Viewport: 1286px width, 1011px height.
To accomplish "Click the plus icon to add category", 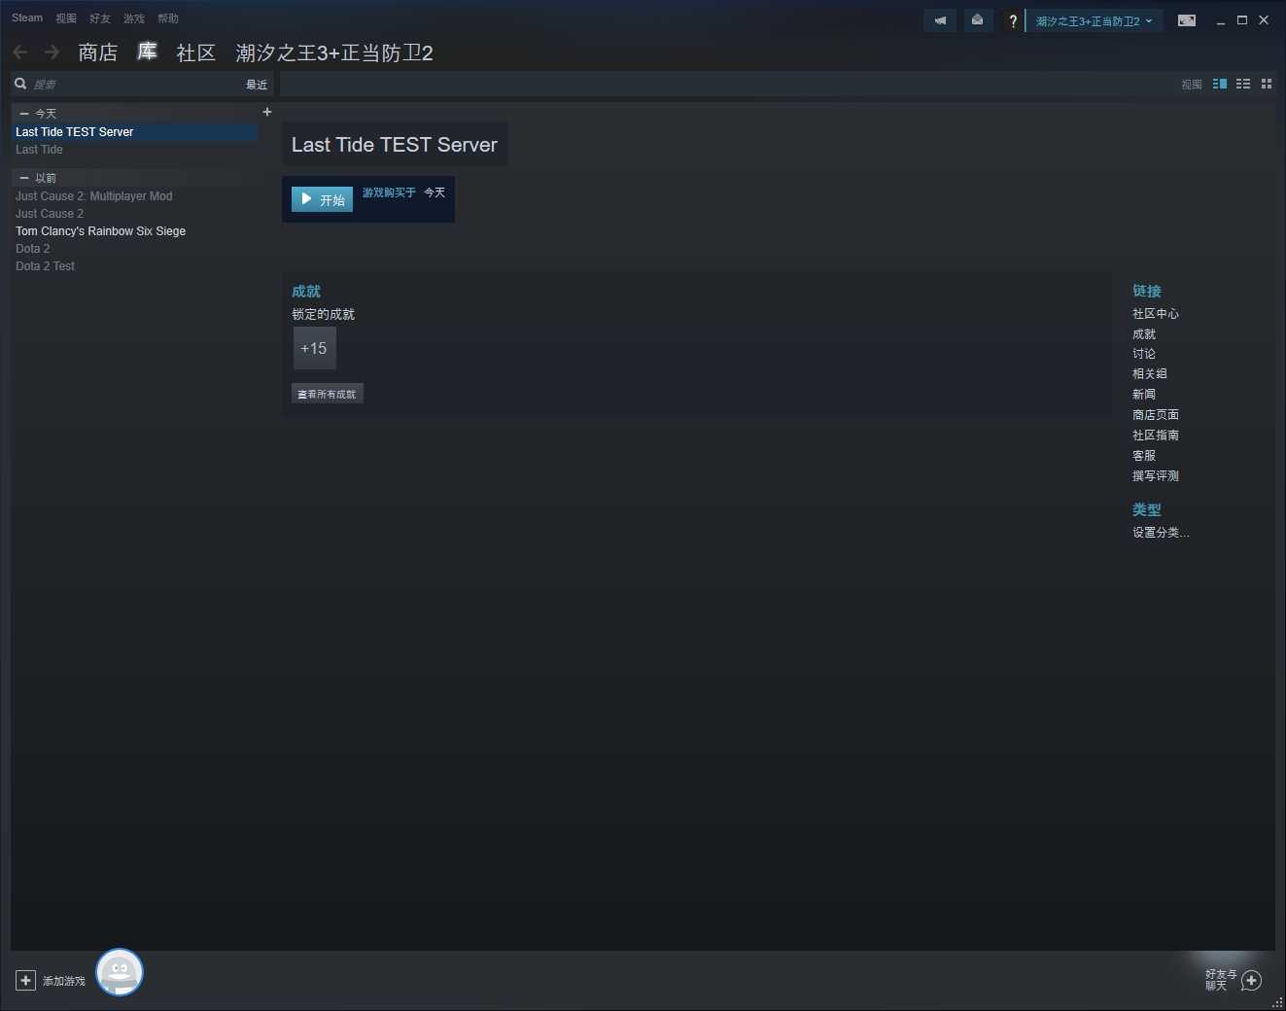I will [267, 112].
